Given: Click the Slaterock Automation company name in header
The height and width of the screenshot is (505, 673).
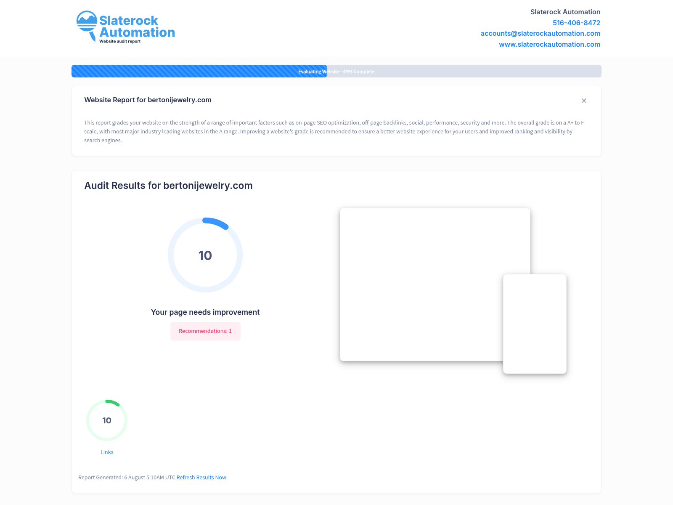Looking at the screenshot, I should click(x=565, y=12).
